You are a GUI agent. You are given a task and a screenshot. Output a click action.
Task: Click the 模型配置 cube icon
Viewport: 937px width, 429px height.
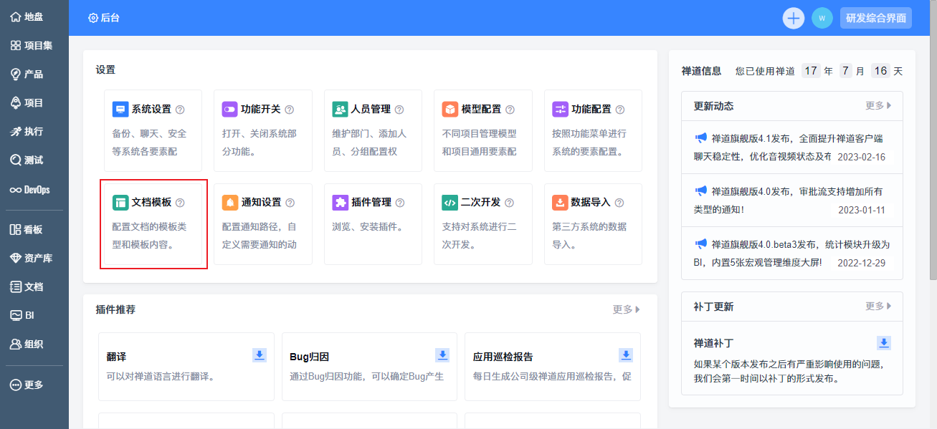click(x=450, y=110)
